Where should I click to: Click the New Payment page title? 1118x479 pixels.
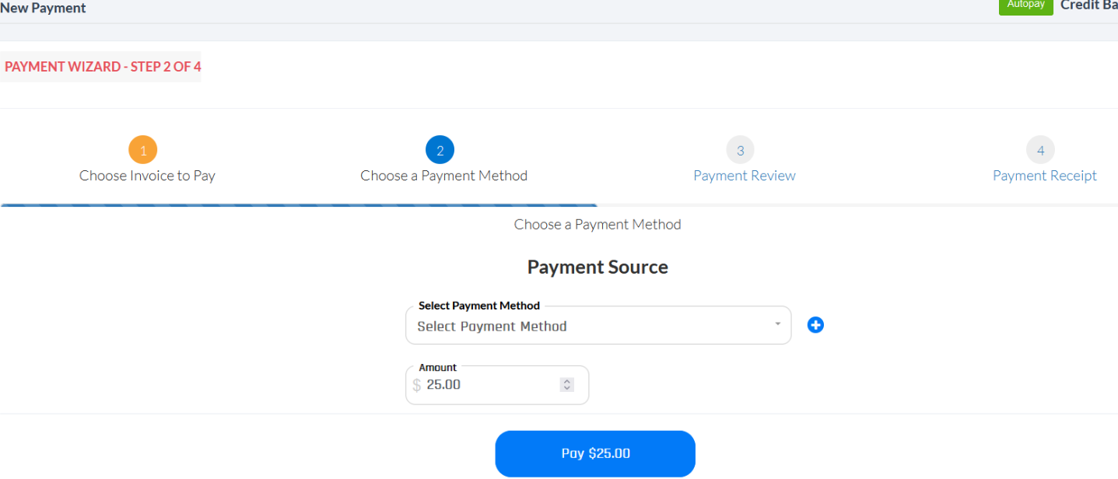point(44,8)
